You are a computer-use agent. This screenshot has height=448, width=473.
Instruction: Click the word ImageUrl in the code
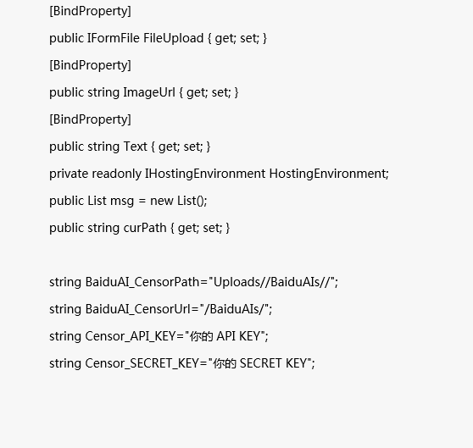pos(149,93)
